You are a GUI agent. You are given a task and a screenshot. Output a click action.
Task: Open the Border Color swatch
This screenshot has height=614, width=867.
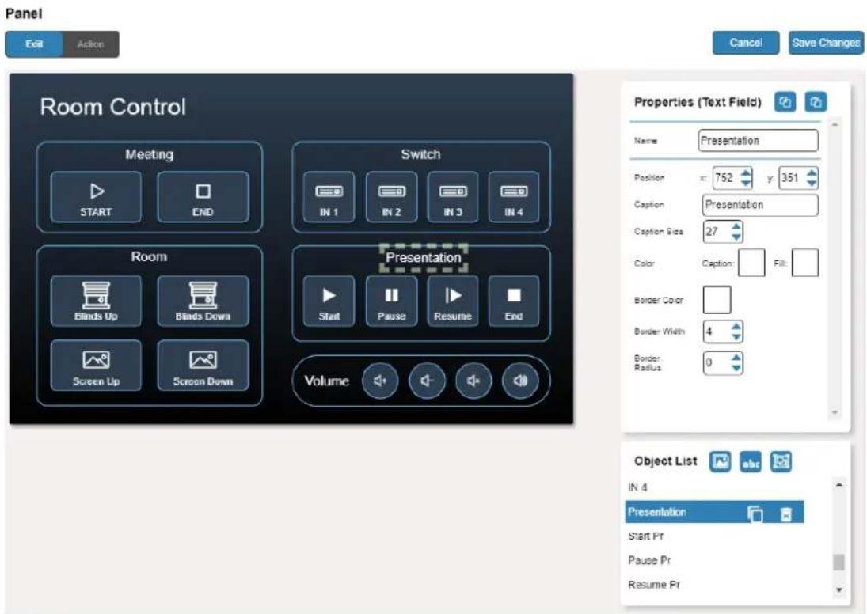pos(717,300)
